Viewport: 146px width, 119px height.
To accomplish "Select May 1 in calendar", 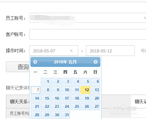I will [45, 82].
